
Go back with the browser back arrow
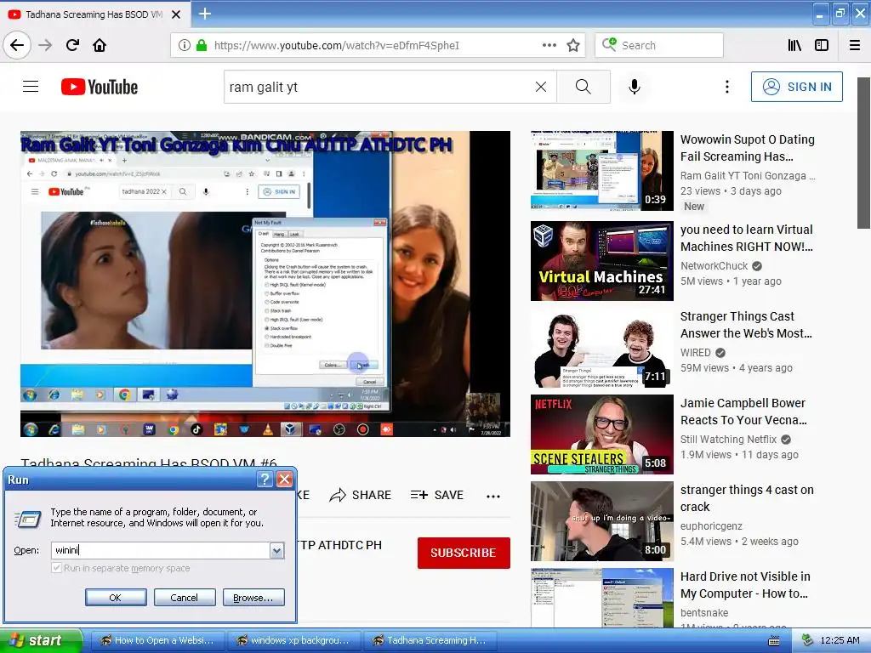pos(17,45)
